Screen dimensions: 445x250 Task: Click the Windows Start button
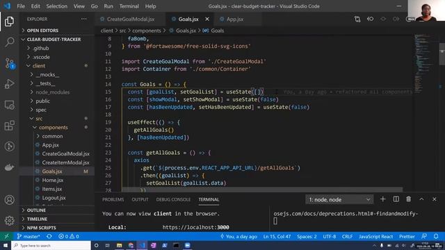pyautogui.click(x=6, y=245)
